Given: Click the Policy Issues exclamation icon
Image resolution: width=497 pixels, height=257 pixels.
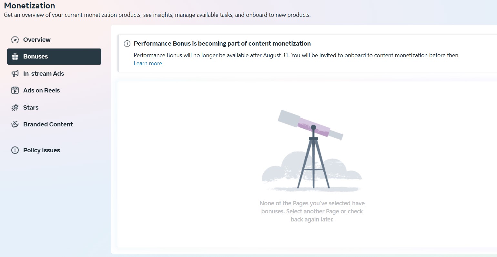Looking at the screenshot, I should pos(15,150).
